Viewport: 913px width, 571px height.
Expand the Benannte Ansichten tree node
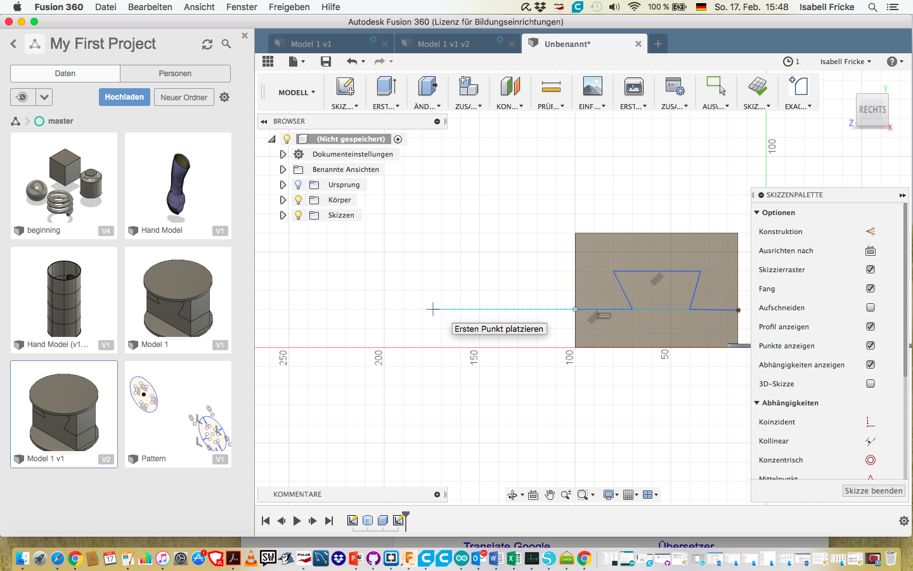point(283,169)
